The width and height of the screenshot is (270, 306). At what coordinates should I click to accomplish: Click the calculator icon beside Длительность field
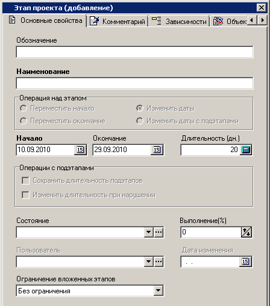[246, 150]
